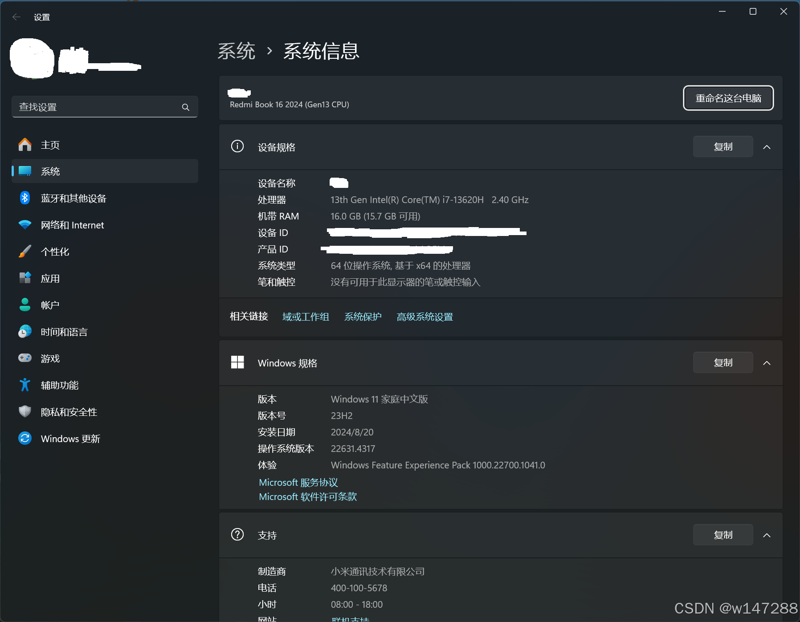Open 域或工作组 link

(306, 317)
